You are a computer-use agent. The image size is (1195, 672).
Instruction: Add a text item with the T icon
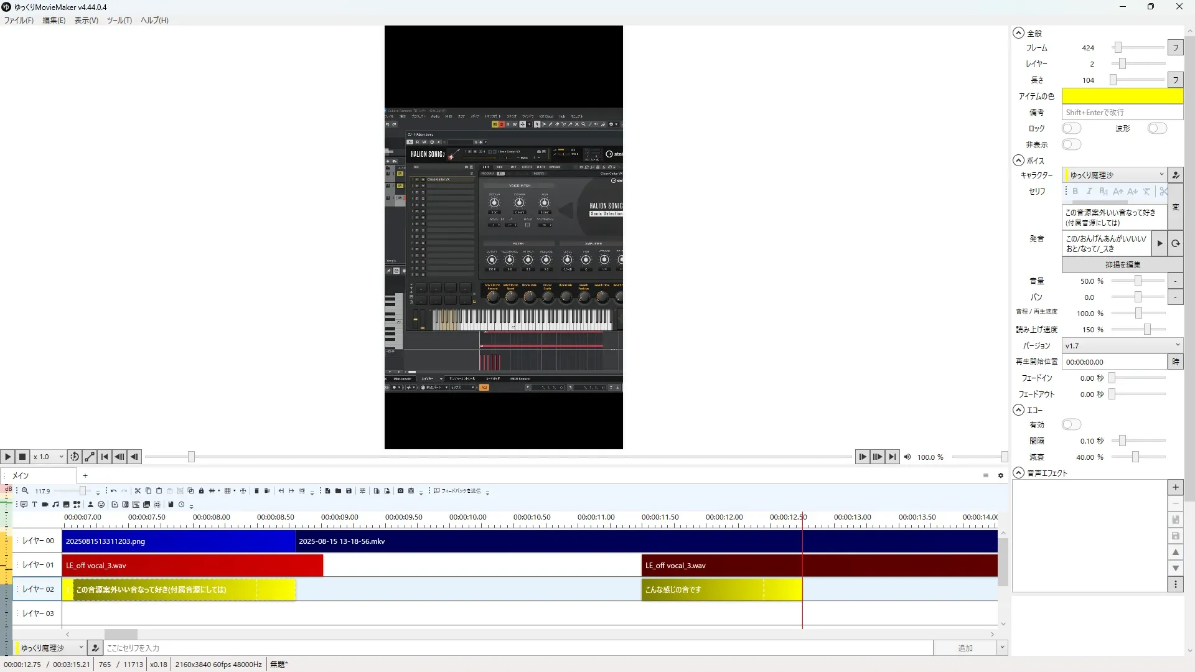34,505
